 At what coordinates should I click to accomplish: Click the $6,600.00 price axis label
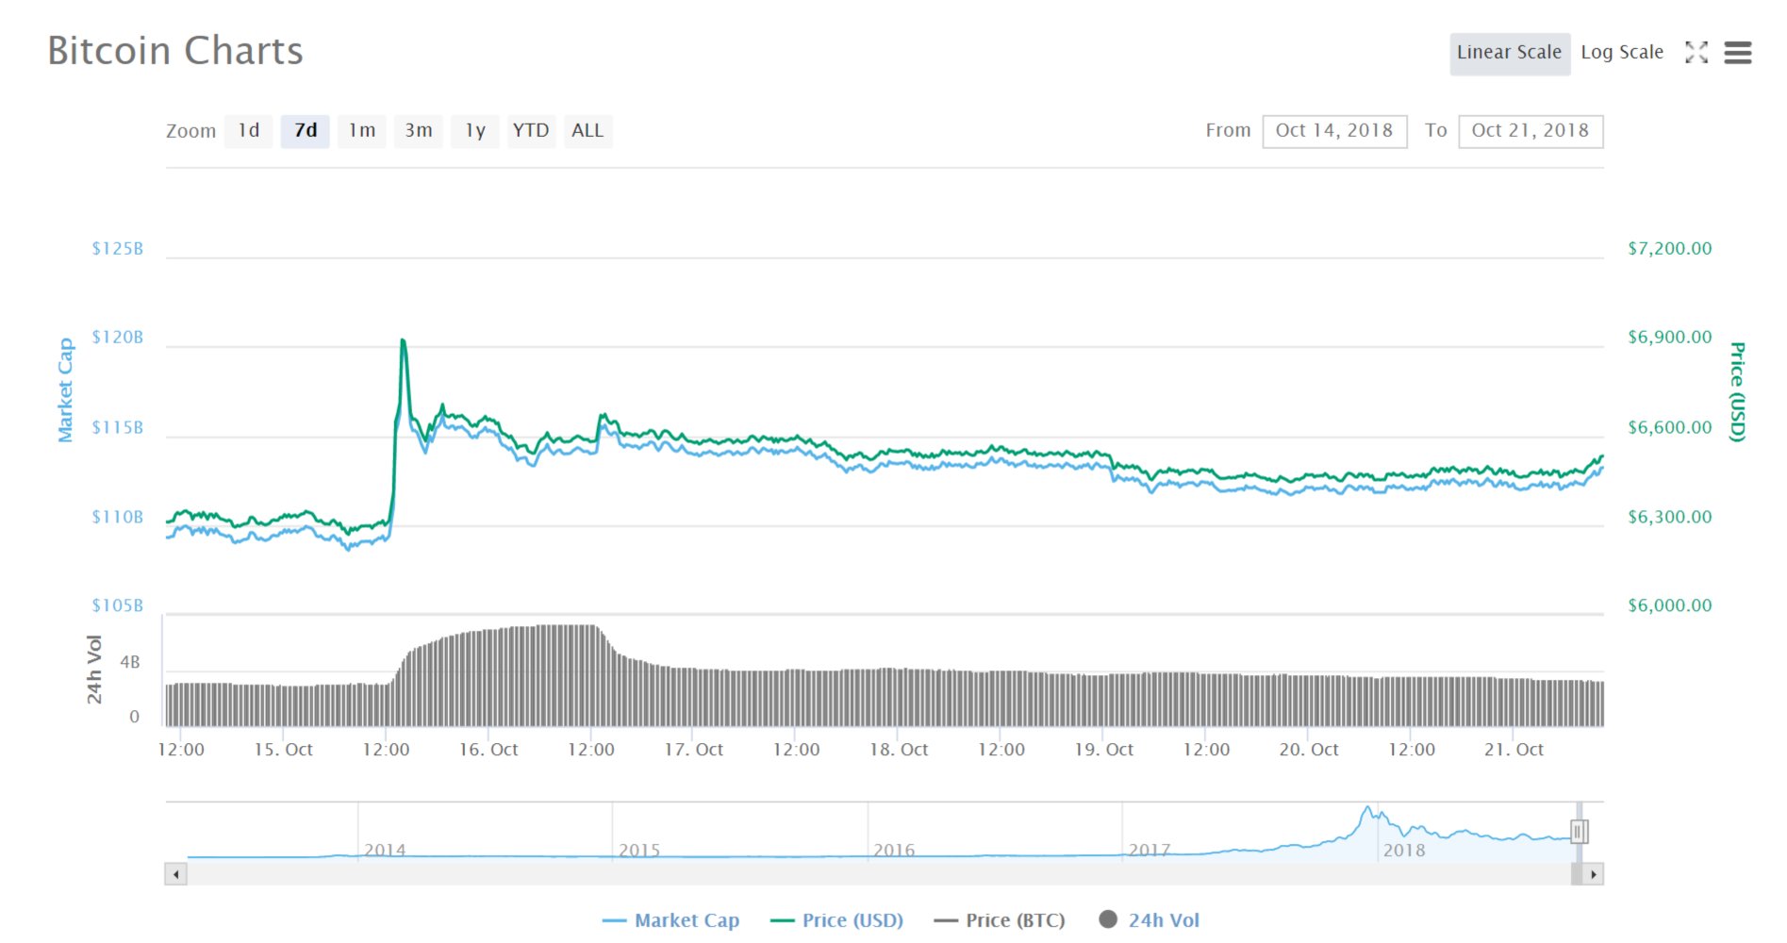tap(1669, 428)
